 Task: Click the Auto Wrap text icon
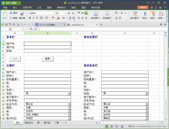click(x=107, y=14)
